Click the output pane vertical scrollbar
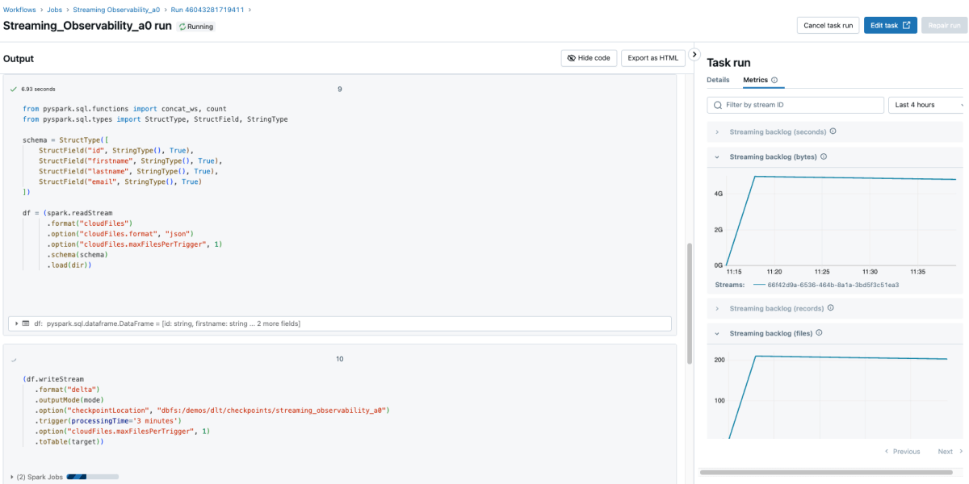This screenshot has width=969, height=484. (689, 303)
